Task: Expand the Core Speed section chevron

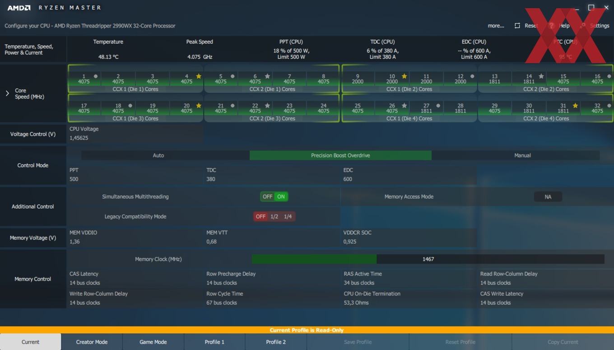Action: click(7, 93)
